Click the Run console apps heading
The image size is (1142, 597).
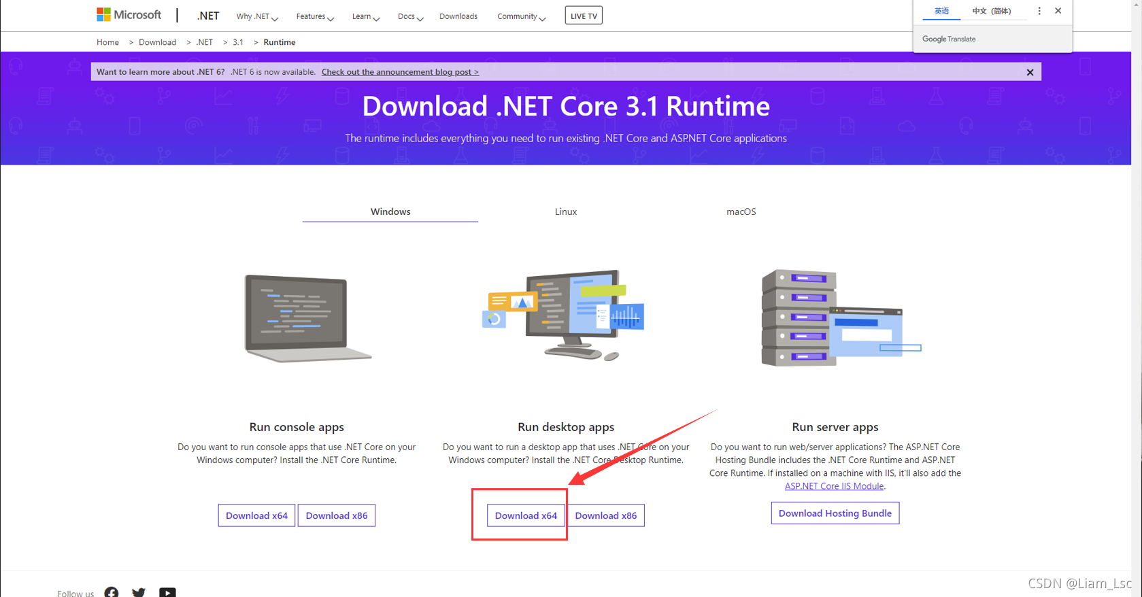click(297, 427)
